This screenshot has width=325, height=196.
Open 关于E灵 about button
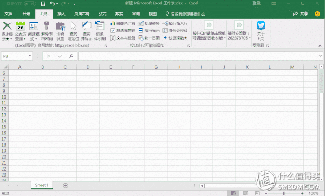pos(261,31)
